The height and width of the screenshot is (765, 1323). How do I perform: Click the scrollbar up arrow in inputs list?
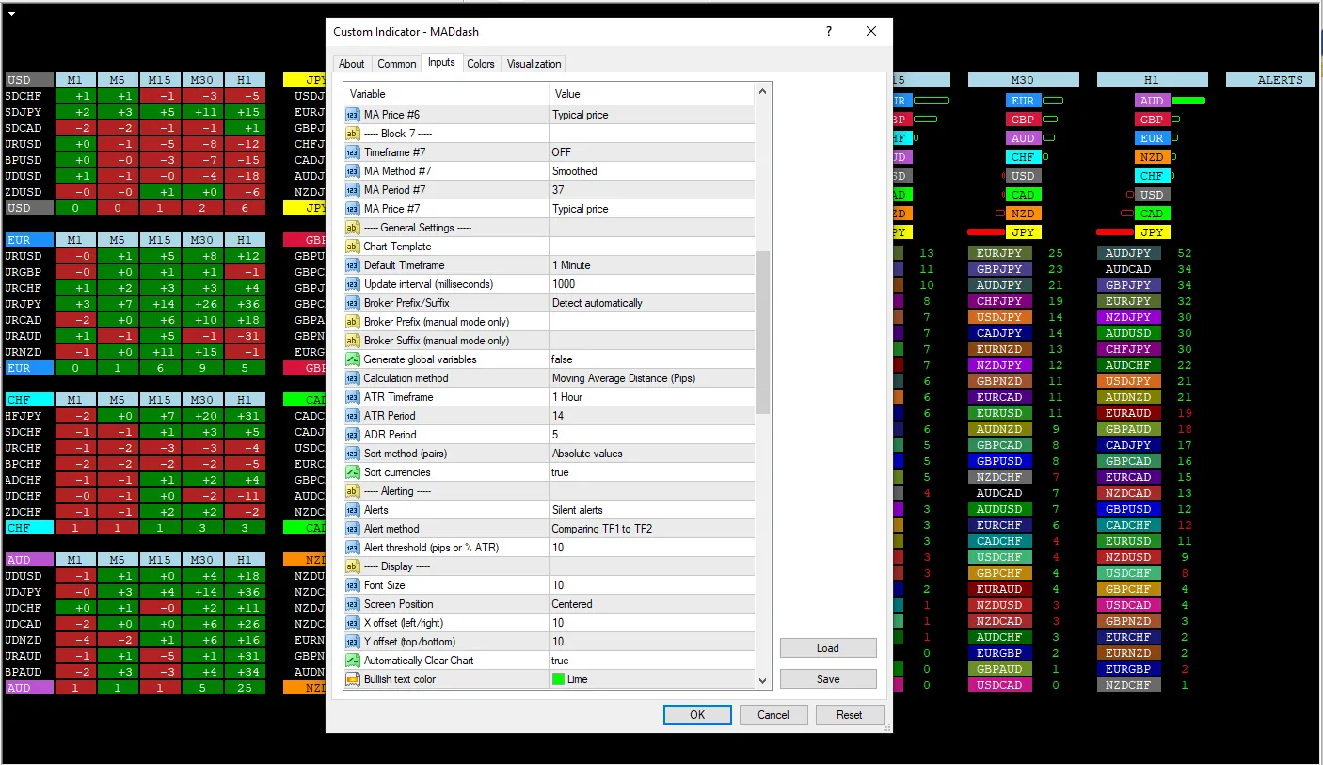click(x=763, y=90)
